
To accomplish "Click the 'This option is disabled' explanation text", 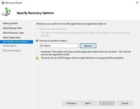I will tap(85, 34).
